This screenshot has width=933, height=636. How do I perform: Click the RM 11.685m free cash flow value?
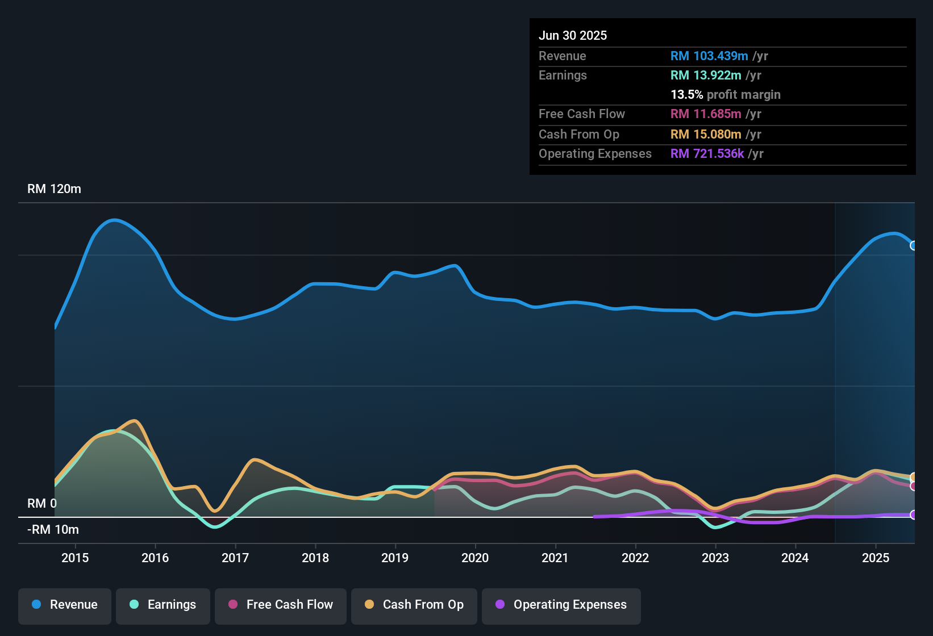tap(706, 114)
